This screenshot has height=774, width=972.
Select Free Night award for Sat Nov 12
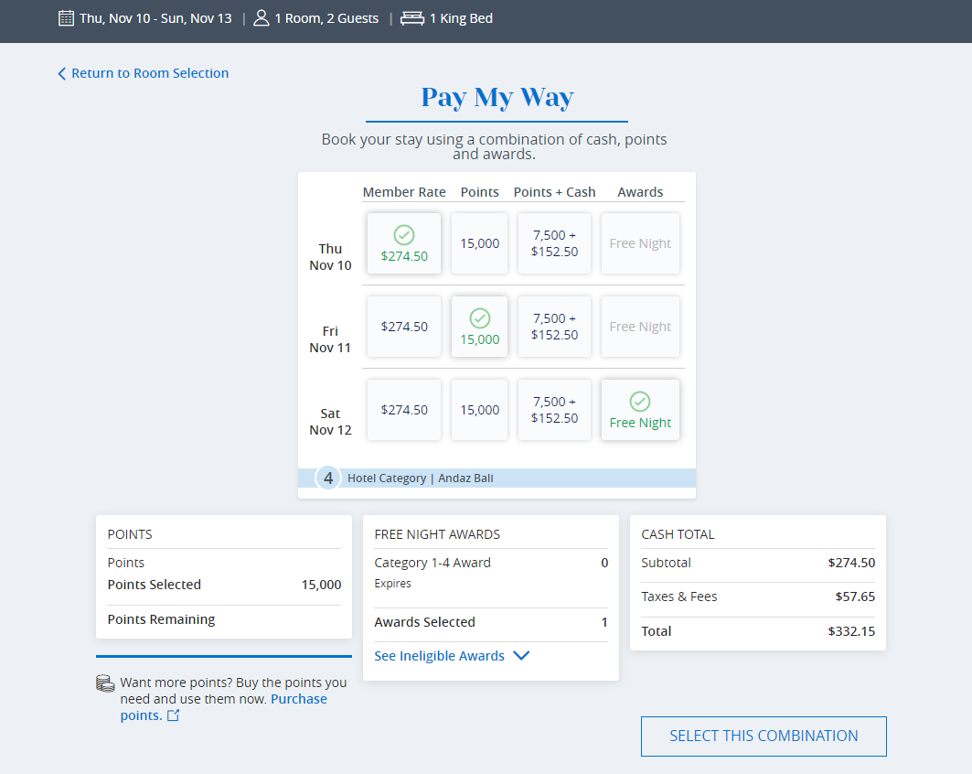coord(640,410)
